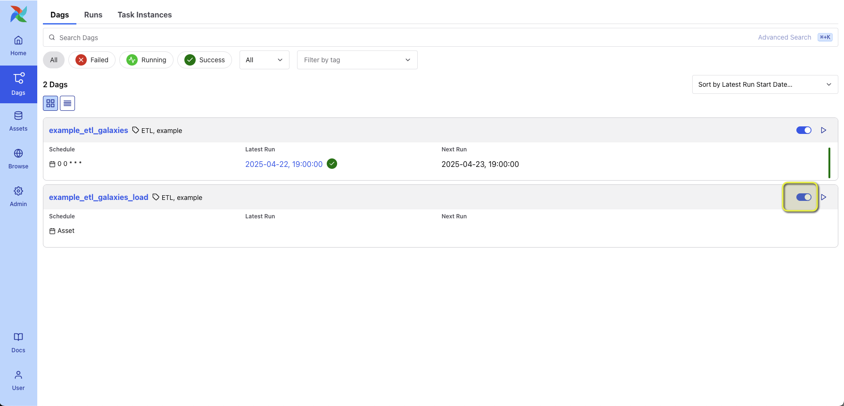Select the Task Instances tab

[145, 15]
